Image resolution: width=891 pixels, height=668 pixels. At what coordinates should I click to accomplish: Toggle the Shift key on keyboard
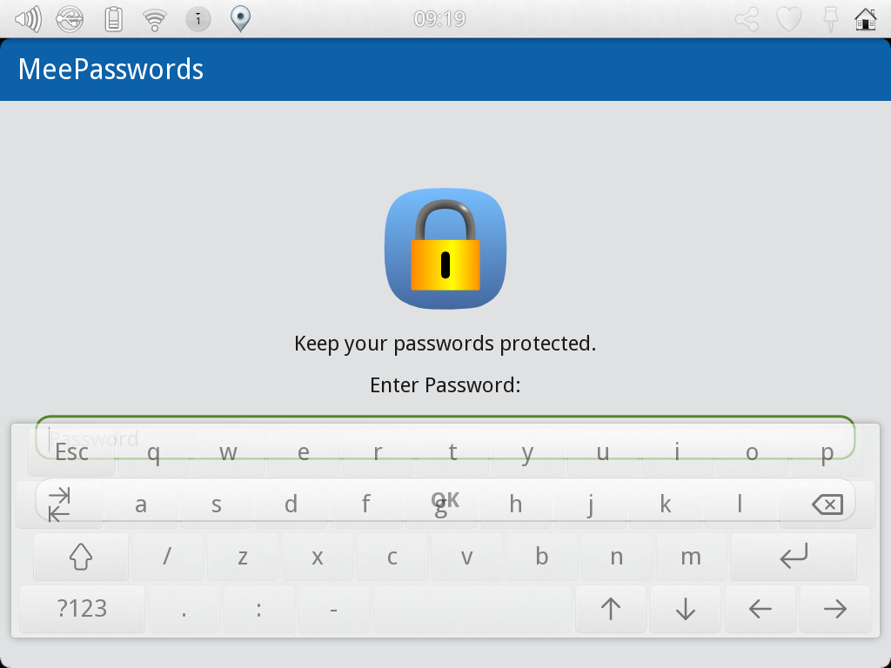[x=81, y=557]
